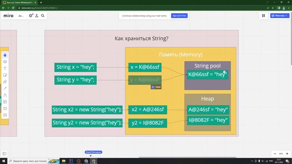Click the miro logo

pos(9,16)
